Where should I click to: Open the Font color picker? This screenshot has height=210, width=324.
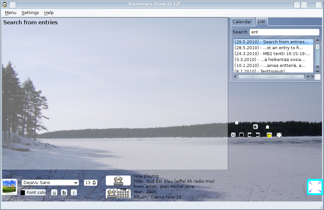pyautogui.click(x=33, y=193)
